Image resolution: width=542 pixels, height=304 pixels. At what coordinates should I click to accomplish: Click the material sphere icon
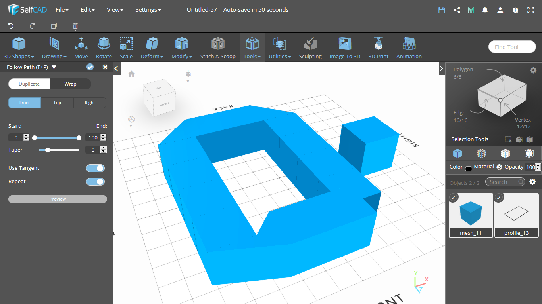[x=499, y=167]
